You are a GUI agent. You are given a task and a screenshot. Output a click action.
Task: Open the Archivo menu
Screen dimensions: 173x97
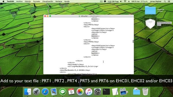[19, 1]
